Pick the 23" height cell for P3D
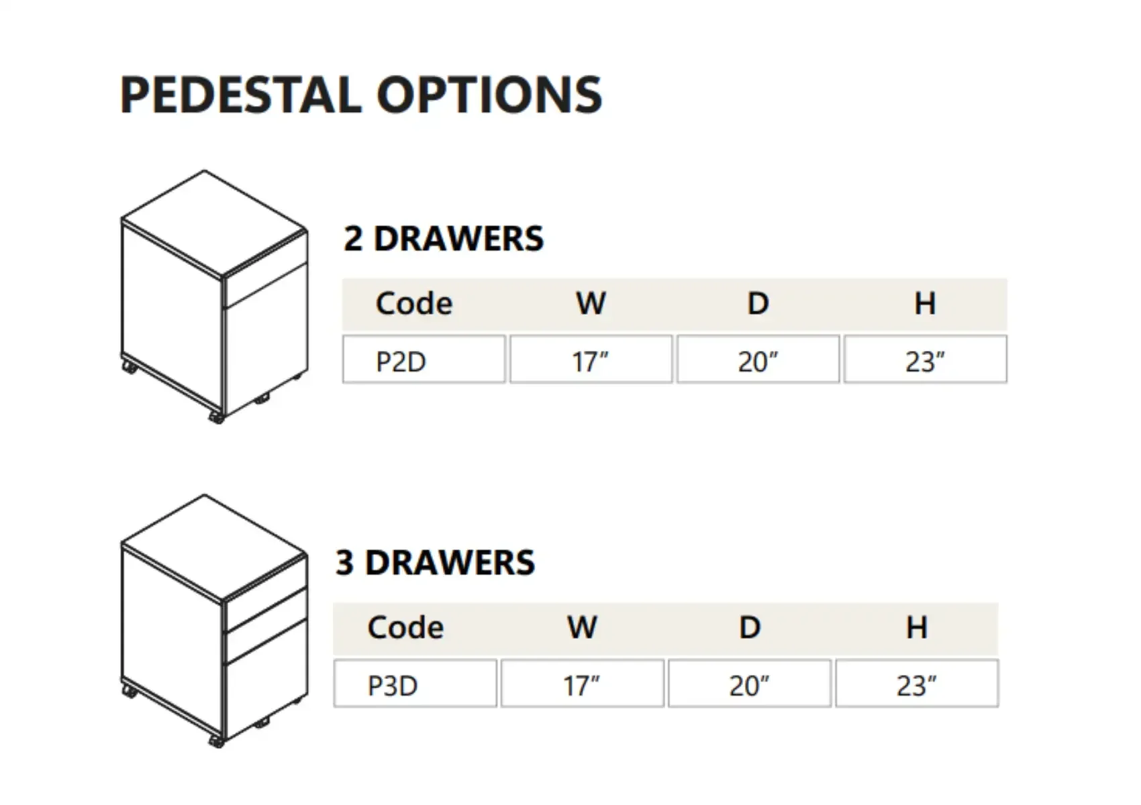The height and width of the screenshot is (805, 1141). [x=916, y=684]
